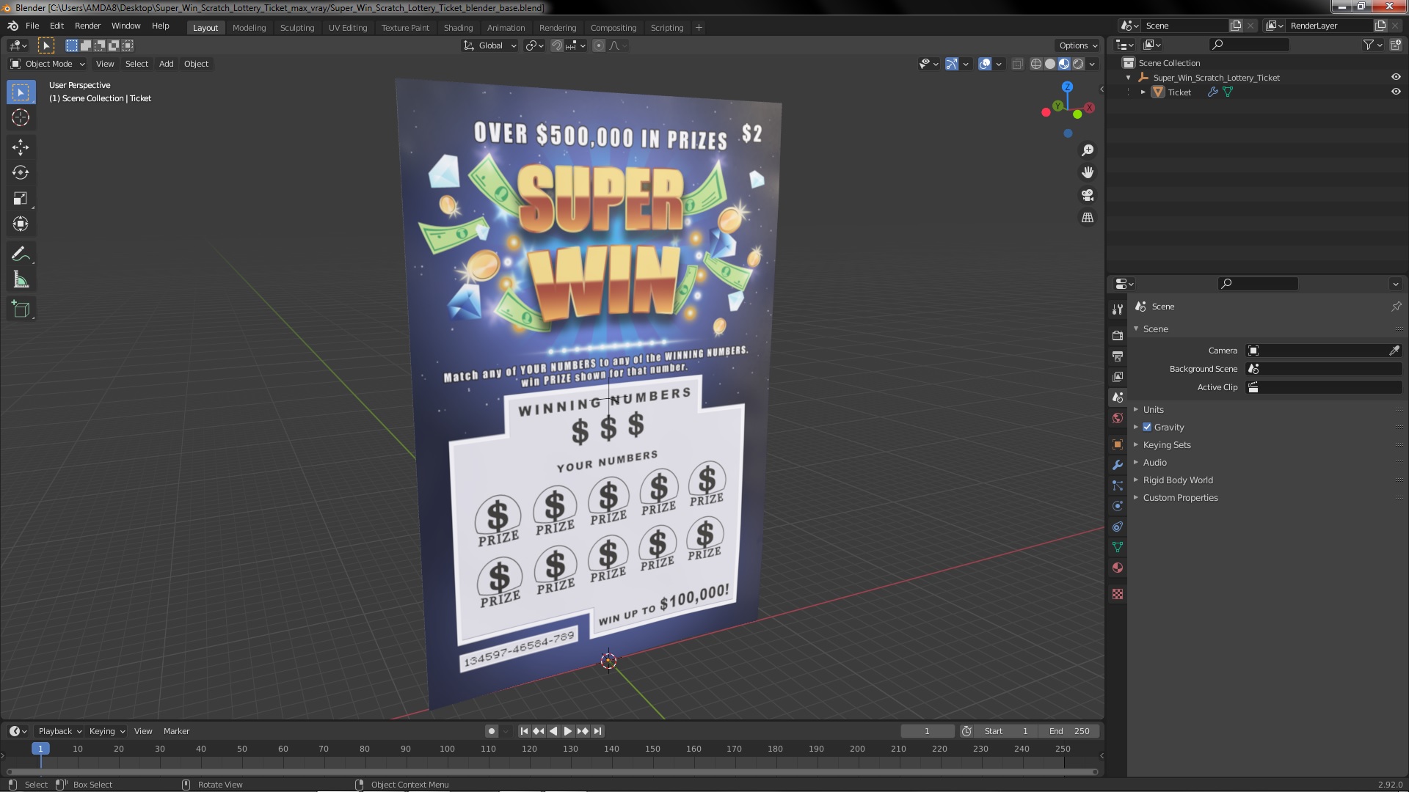Expand the Rigid Body World panel
Image resolution: width=1409 pixels, height=792 pixels.
point(1177,480)
